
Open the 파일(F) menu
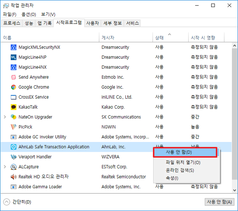click(x=10, y=14)
